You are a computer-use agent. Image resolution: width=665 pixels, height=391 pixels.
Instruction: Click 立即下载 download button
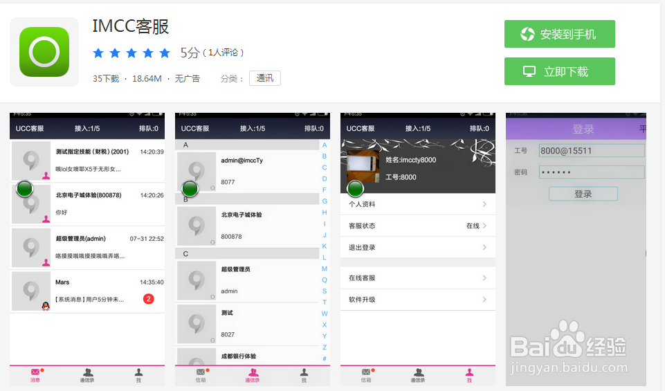(559, 71)
